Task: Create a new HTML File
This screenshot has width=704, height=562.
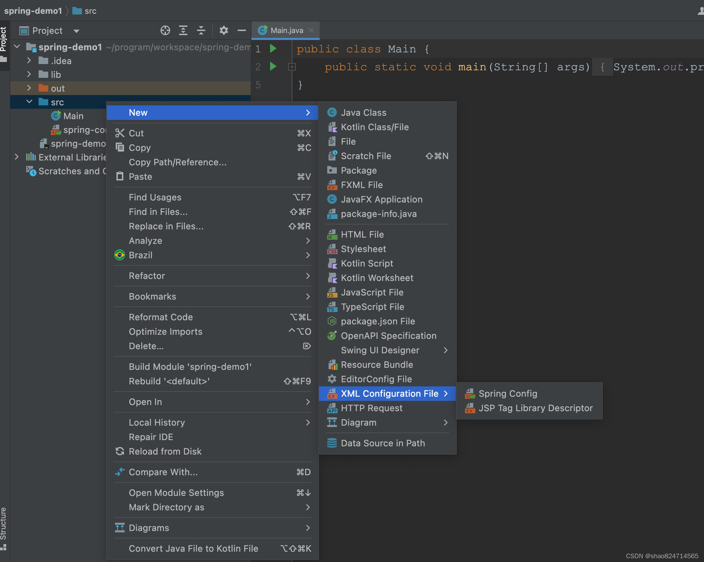Action: point(387,235)
